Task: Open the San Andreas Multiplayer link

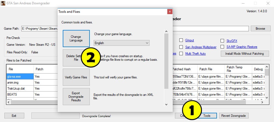Action: (x=201, y=47)
